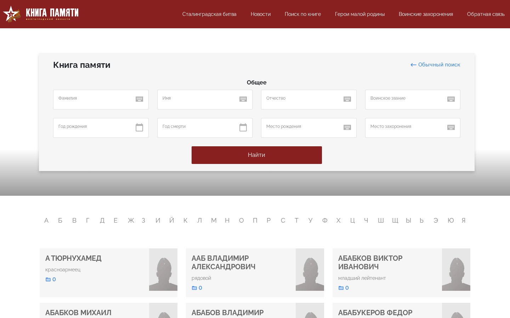510x318 pixels.
Task: Filter names by letter Э
Action: coord(436,220)
